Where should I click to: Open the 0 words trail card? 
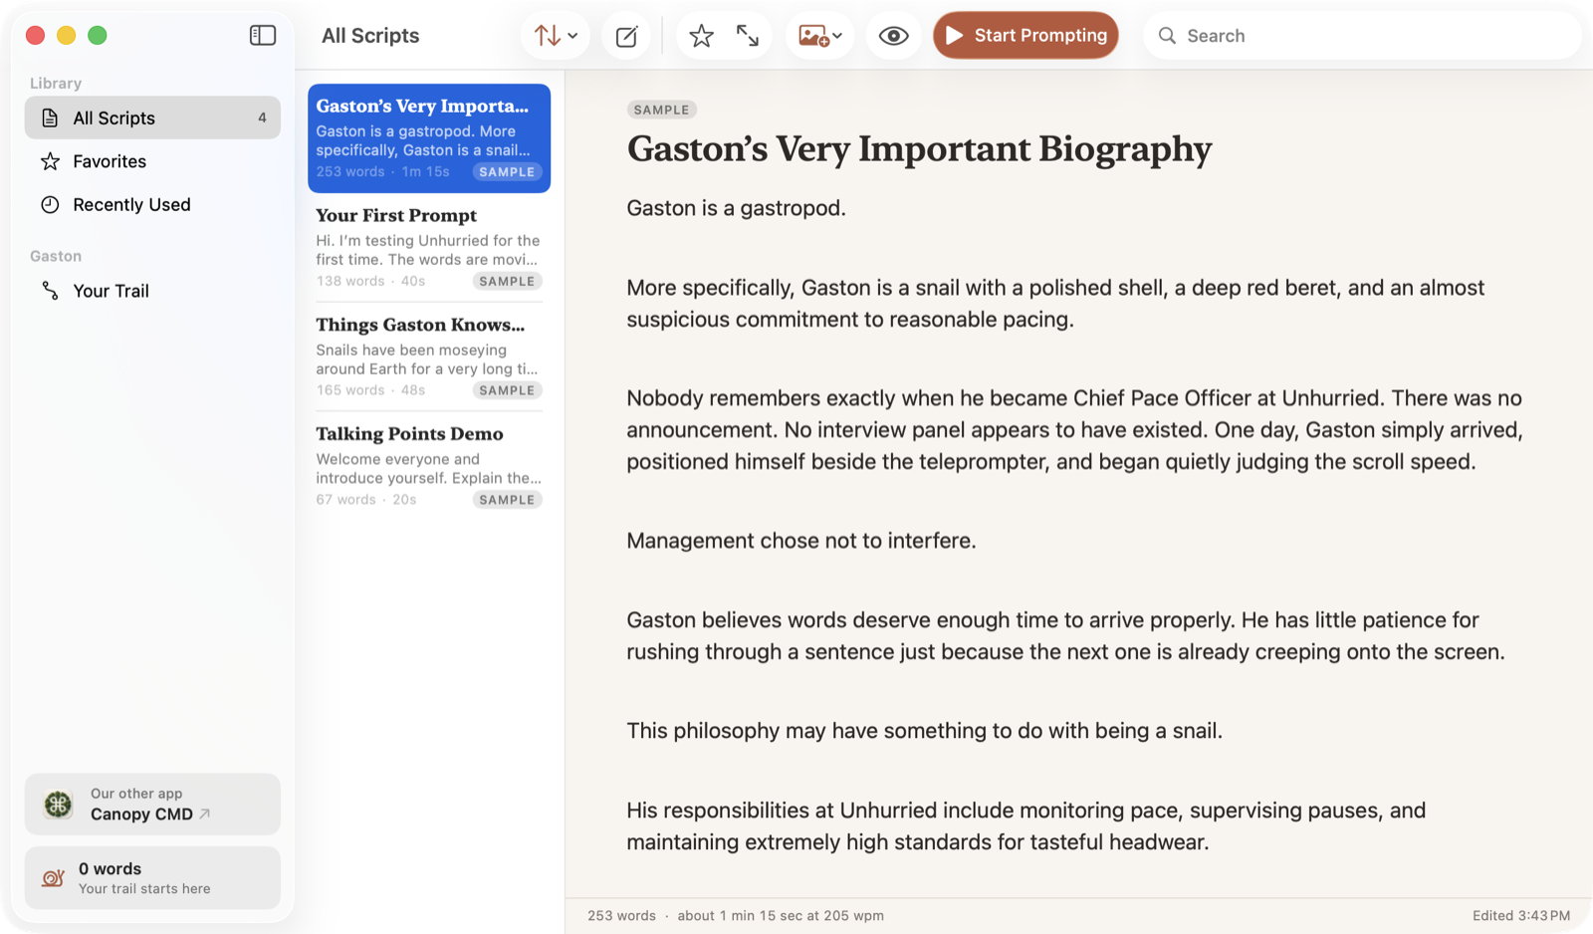152,877
